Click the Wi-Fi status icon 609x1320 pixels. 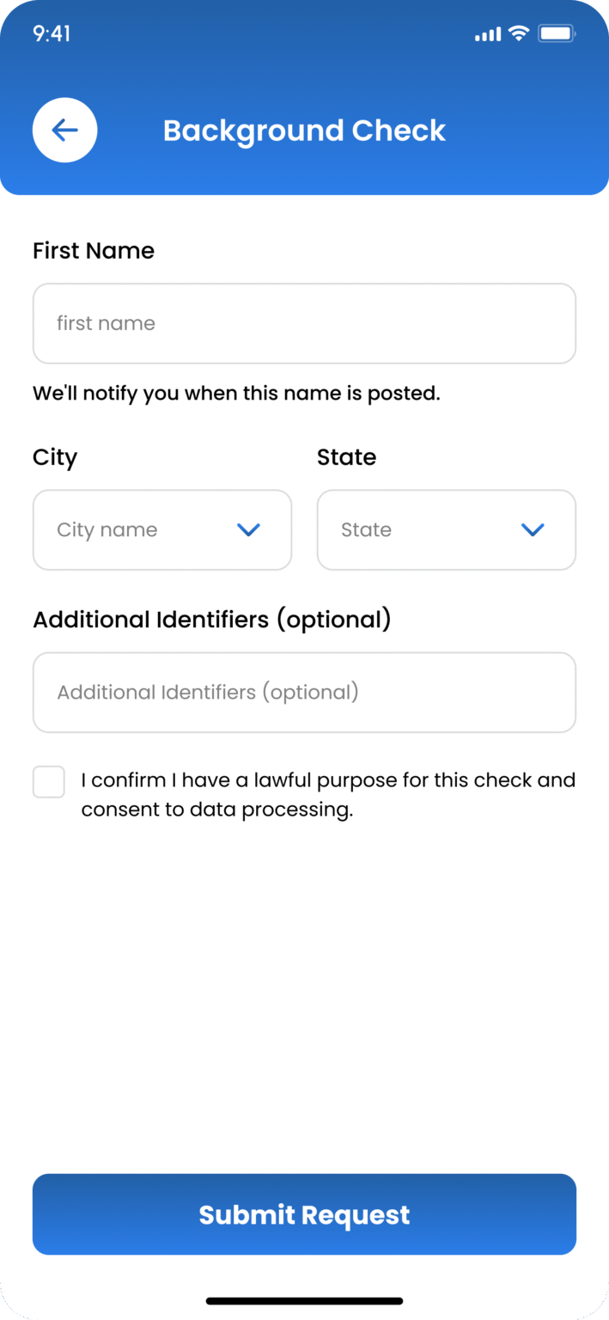[518, 34]
